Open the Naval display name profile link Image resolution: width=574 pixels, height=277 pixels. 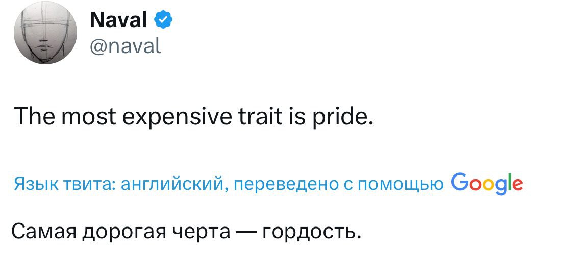point(118,20)
